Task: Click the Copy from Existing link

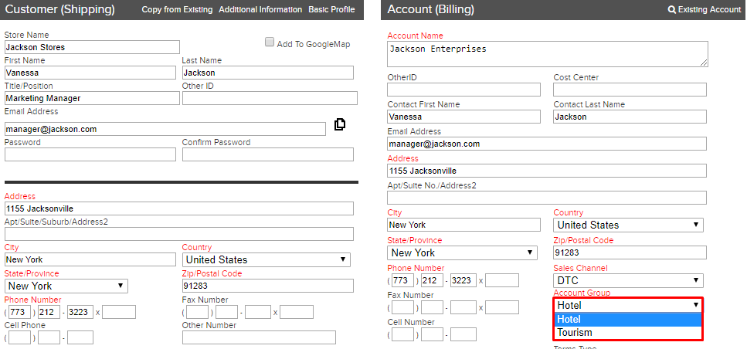Action: [x=177, y=9]
